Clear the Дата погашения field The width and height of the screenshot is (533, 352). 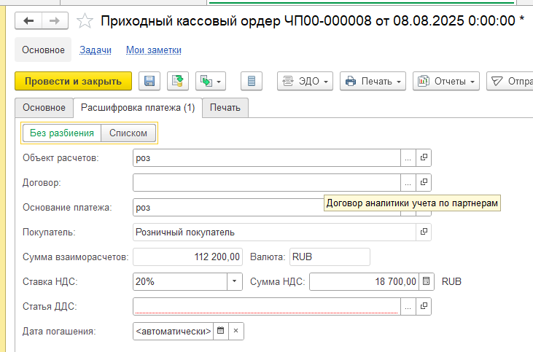pos(236,331)
